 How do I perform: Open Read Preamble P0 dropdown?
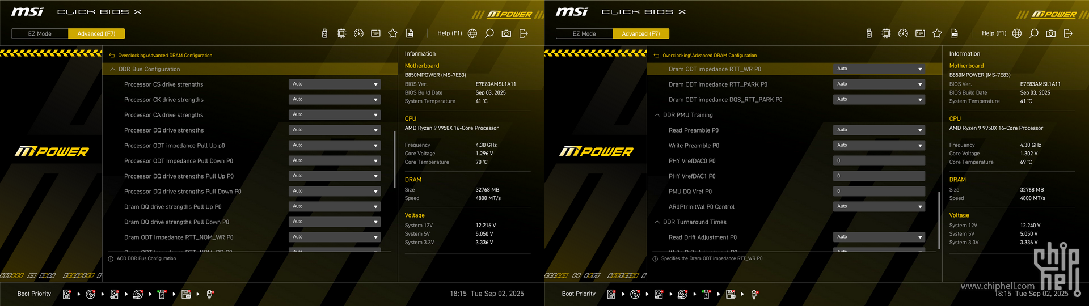point(879,130)
